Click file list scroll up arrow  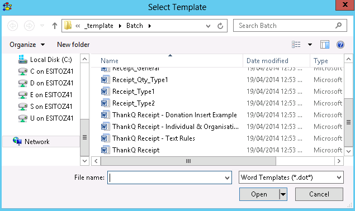[348, 59]
